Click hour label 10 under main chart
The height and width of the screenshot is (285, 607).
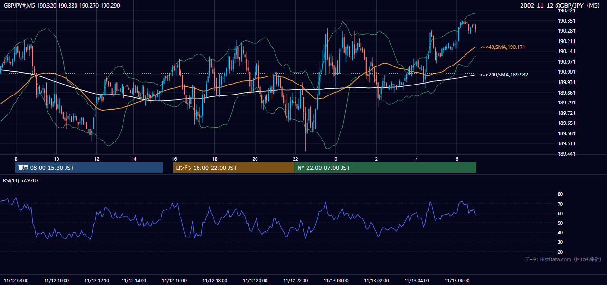(x=57, y=159)
